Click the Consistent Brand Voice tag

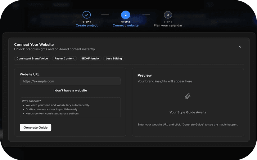(x=32, y=59)
